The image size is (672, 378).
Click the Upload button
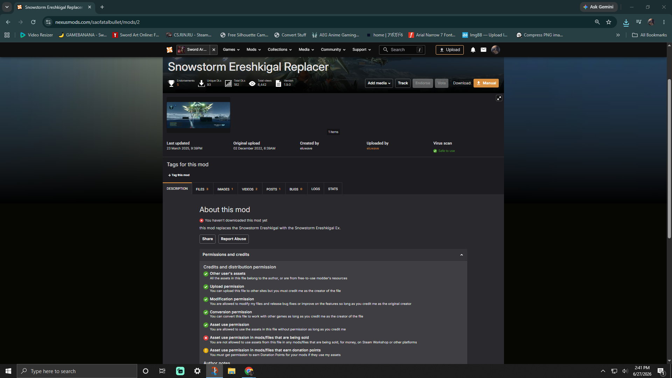[x=450, y=50]
